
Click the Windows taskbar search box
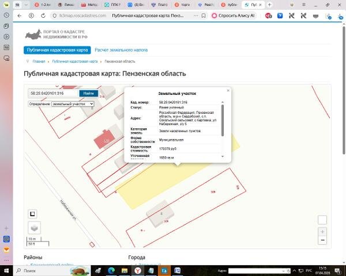(52, 271)
